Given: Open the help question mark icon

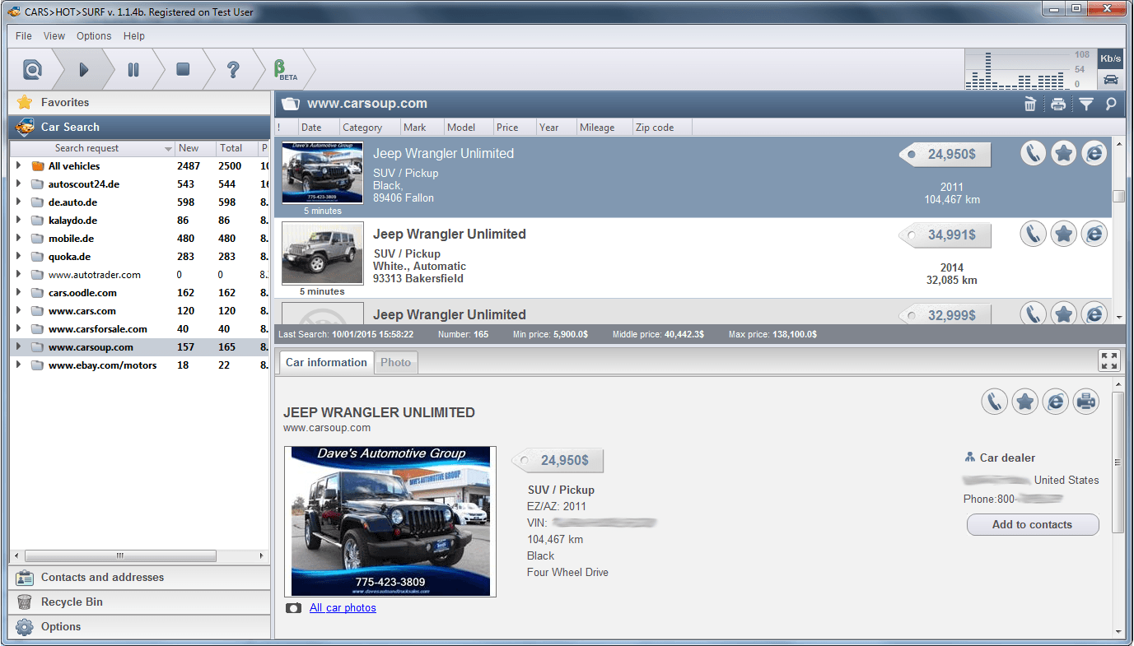Looking at the screenshot, I should (x=232, y=70).
